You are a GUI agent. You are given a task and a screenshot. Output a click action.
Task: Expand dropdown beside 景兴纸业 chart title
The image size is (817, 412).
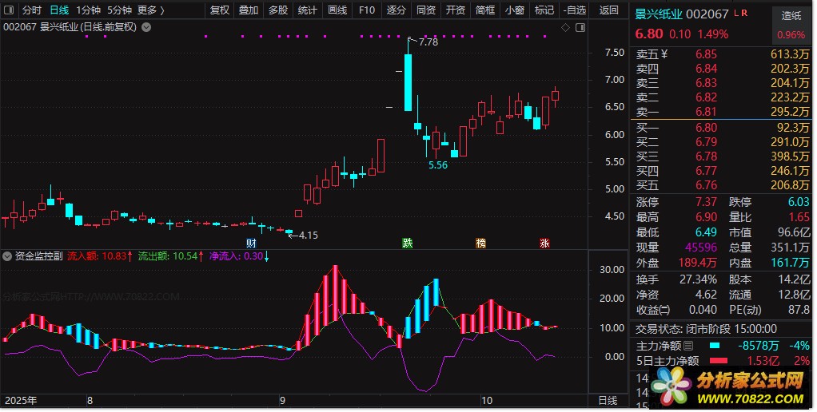pos(147,27)
